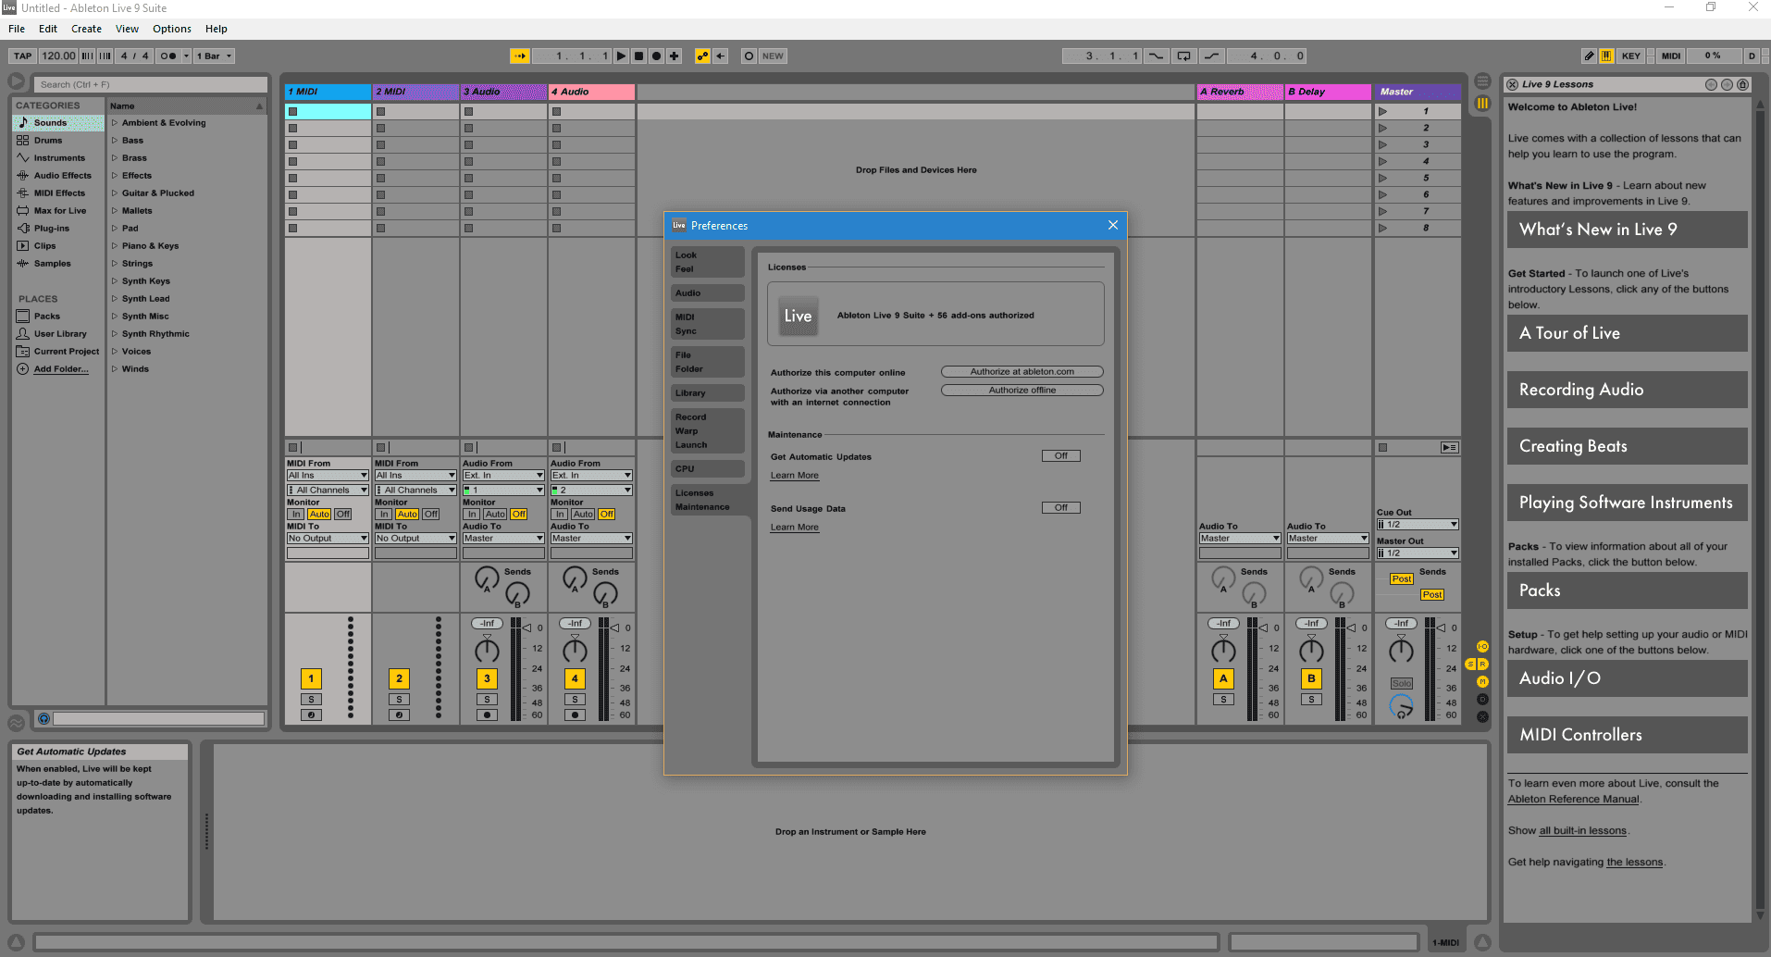Toggle the Computer MIDI Keyboard icon
The height and width of the screenshot is (957, 1771).
pyautogui.click(x=1606, y=56)
